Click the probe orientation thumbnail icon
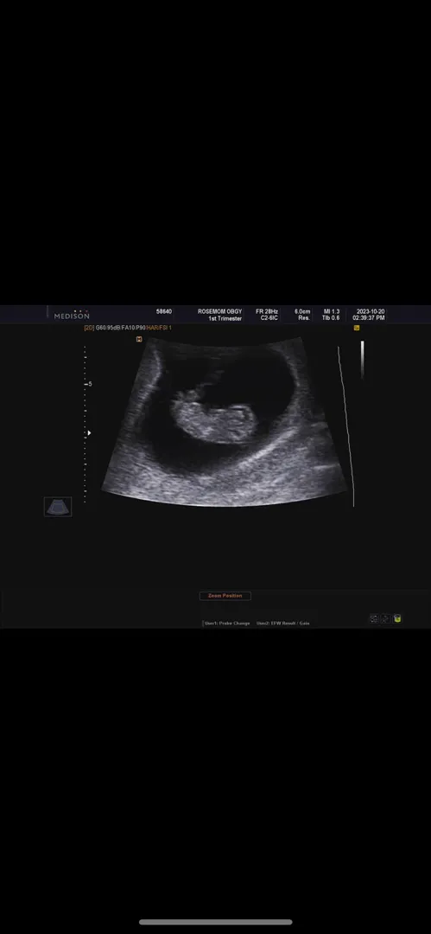Viewport: 431px width, 934px height. pos(58,507)
